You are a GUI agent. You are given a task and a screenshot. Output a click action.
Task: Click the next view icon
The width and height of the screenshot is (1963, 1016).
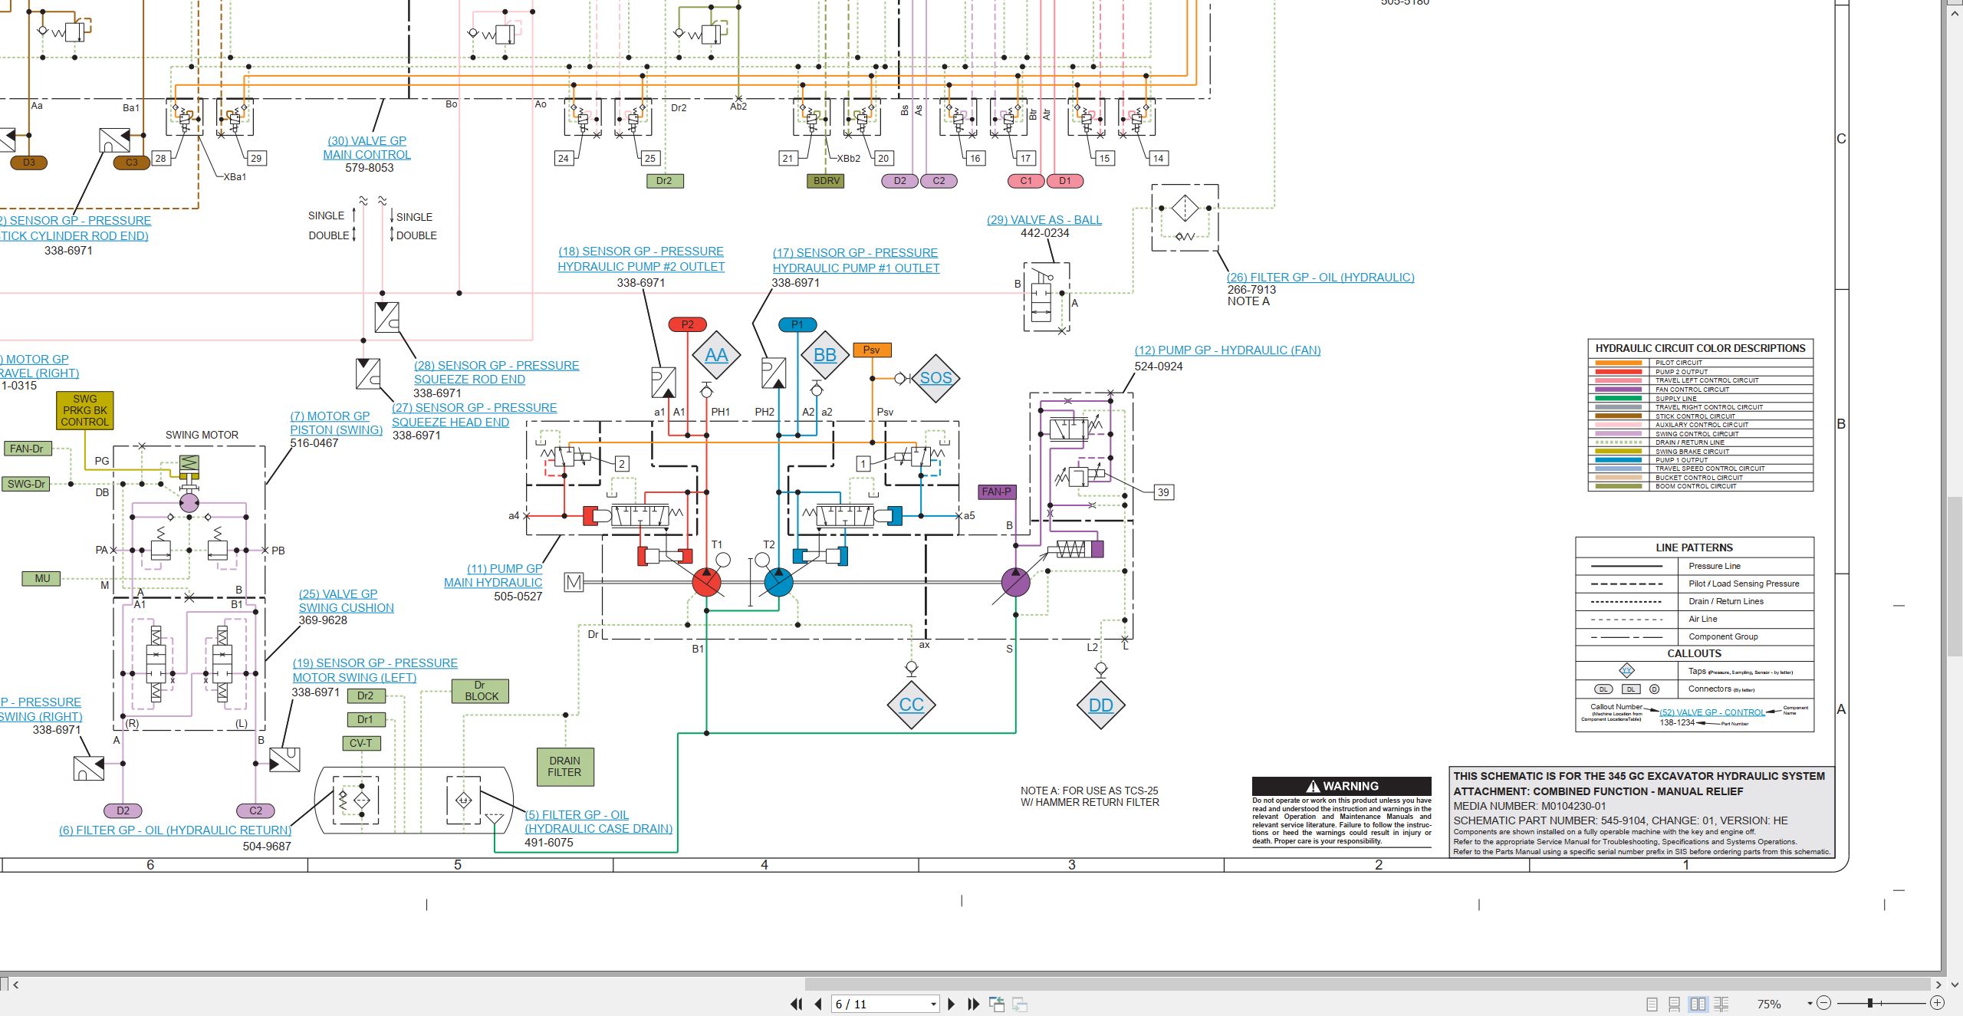pos(1020,1004)
